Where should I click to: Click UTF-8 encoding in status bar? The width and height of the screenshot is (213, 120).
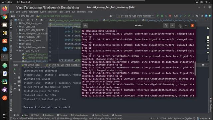click(x=163, y=119)
